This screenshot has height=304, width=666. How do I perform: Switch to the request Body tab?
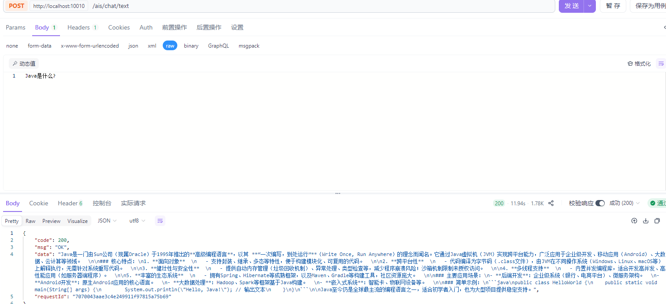click(45, 27)
